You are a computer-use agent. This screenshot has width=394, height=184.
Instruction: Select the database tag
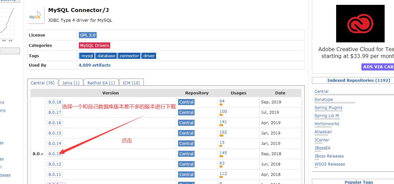106,56
